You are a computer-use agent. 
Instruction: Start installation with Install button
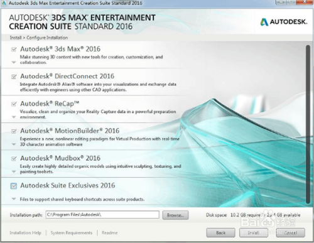click(x=254, y=233)
